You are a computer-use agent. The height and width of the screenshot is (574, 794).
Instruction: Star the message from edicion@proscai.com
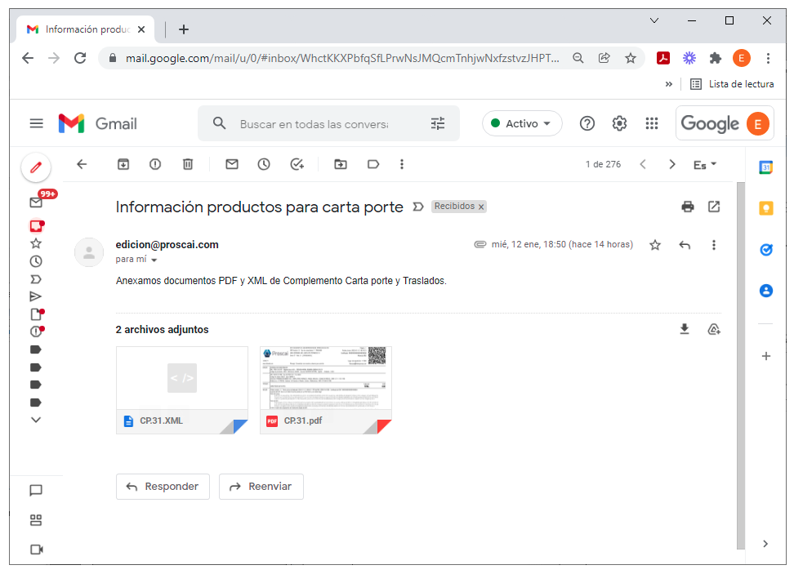655,245
